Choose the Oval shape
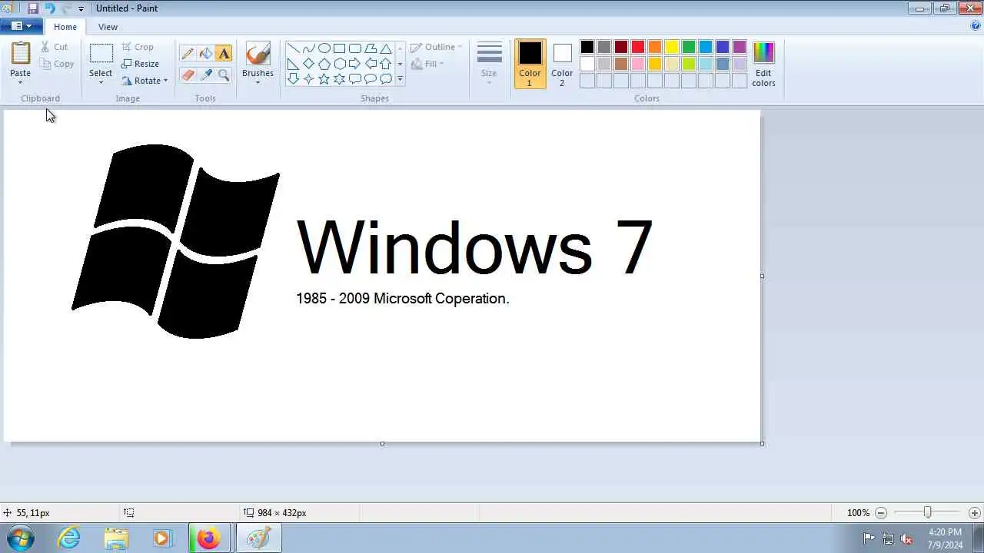 click(324, 48)
